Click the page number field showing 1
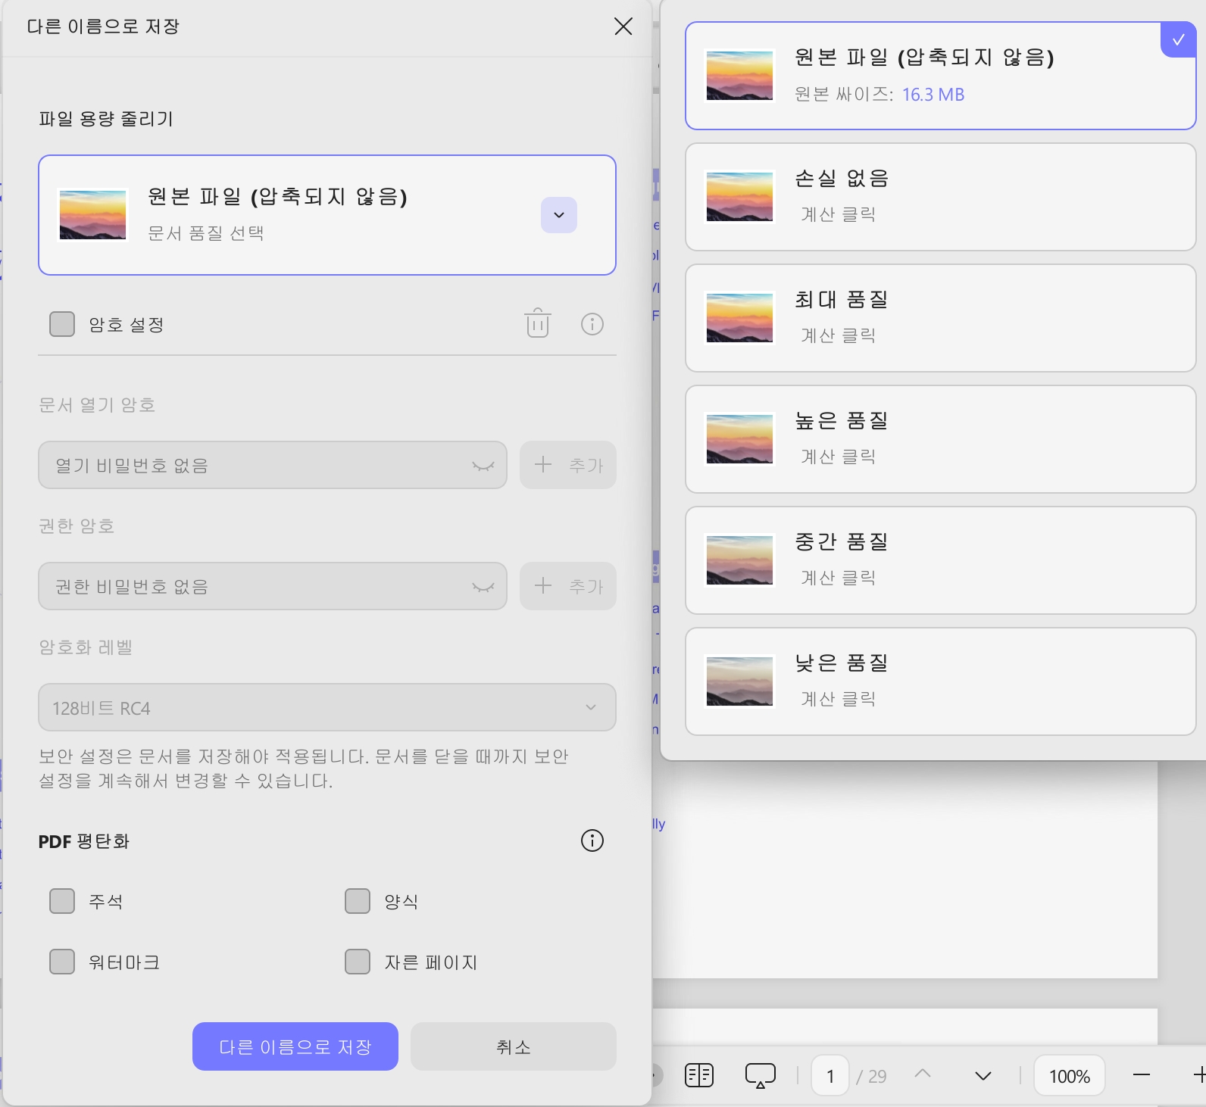 pyautogui.click(x=830, y=1076)
